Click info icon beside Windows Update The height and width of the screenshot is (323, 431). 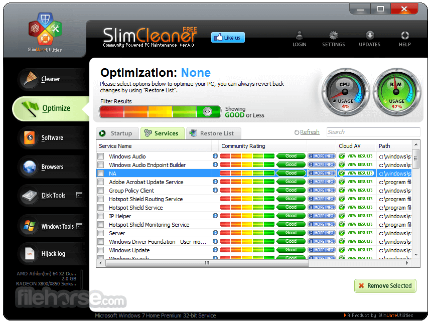point(215,250)
